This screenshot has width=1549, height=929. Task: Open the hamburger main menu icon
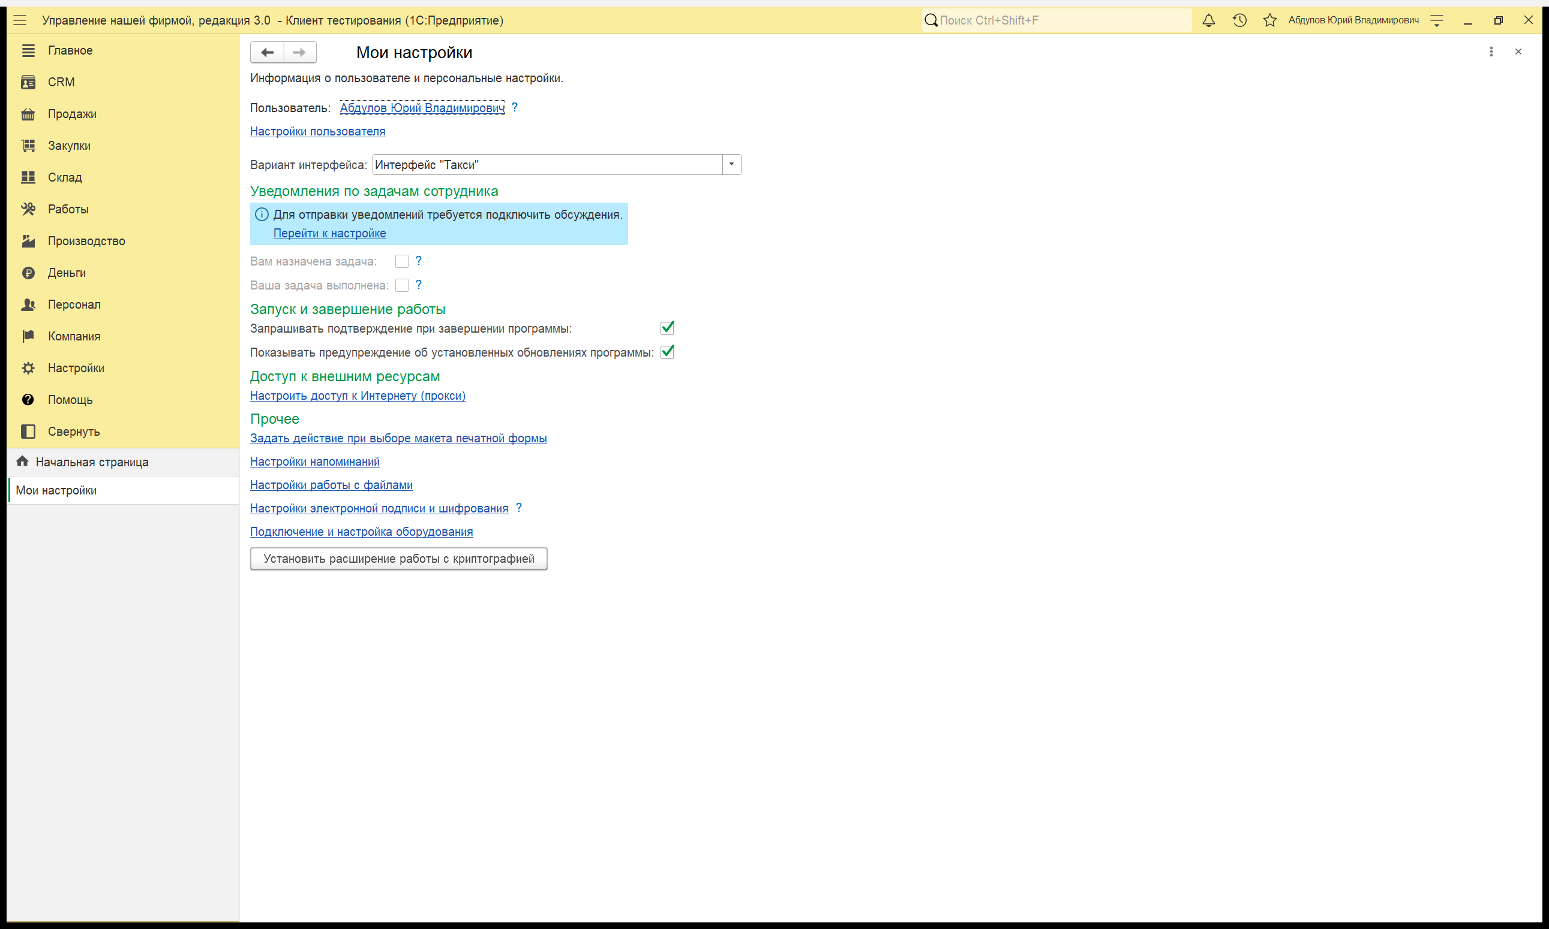(20, 20)
